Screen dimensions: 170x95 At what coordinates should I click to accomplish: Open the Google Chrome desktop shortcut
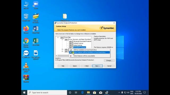(26, 43)
